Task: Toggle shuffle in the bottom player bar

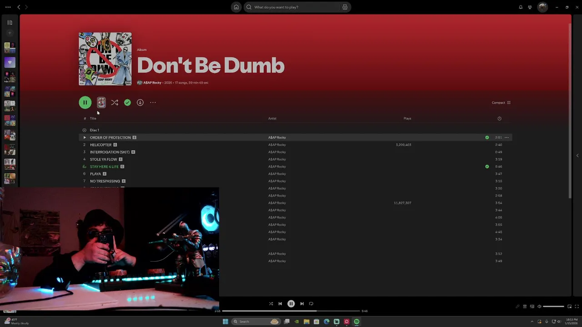Action: tap(271, 304)
